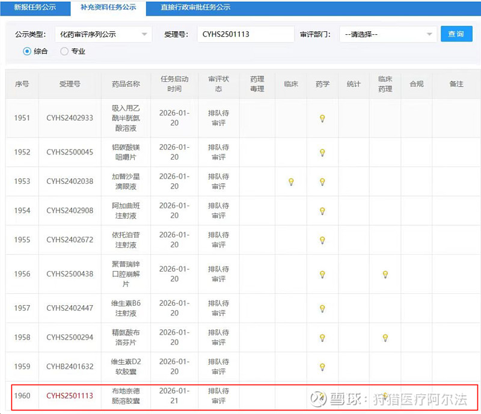Click acceptance number CYHS2500438
The width and height of the screenshot is (481, 414).
70,274
